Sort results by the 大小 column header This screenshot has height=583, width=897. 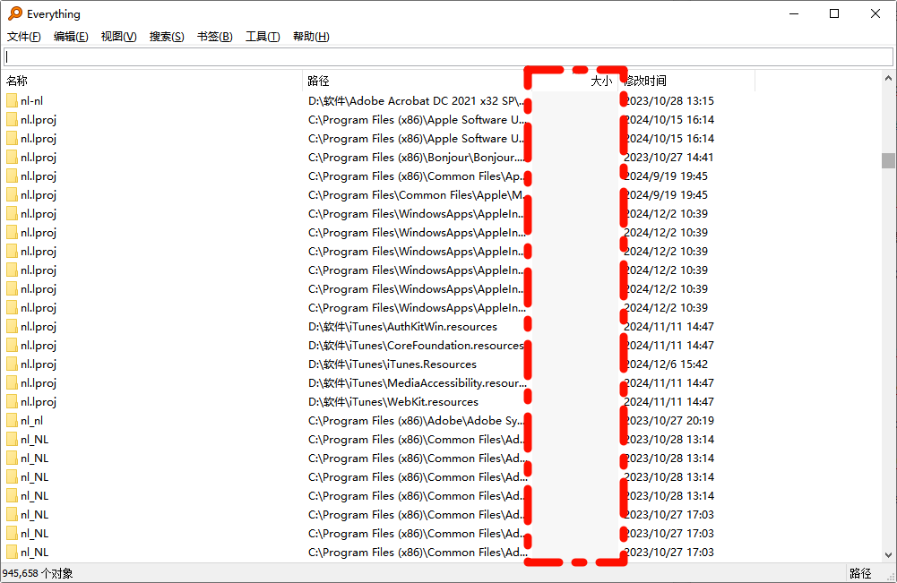coord(575,81)
